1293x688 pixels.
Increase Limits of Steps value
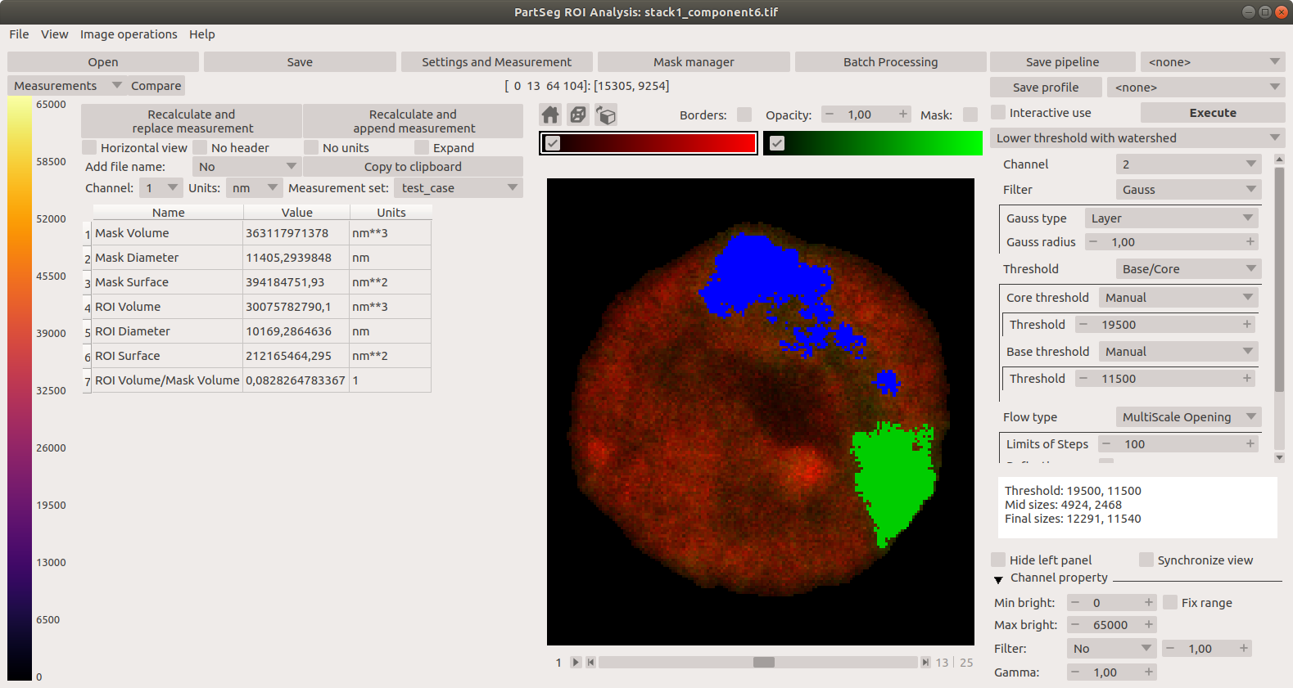(x=1250, y=443)
